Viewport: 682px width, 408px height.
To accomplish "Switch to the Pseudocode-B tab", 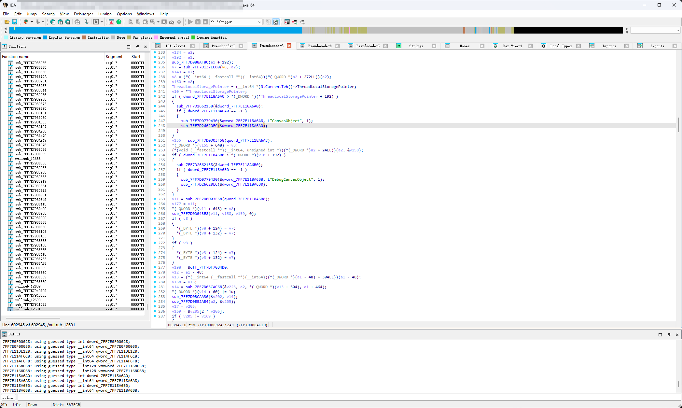I will point(319,46).
